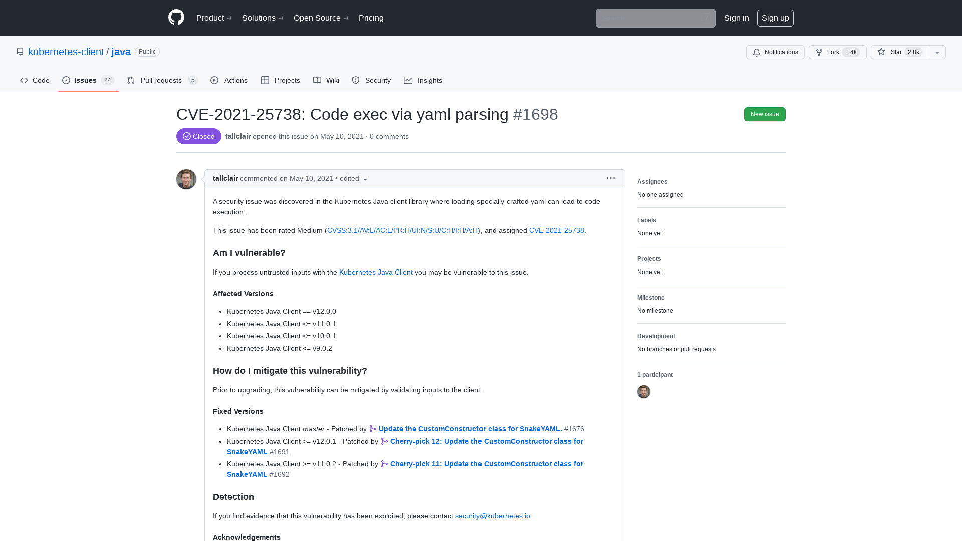Click the repository icon beside kubernetes-client
962x541 pixels.
click(20, 52)
